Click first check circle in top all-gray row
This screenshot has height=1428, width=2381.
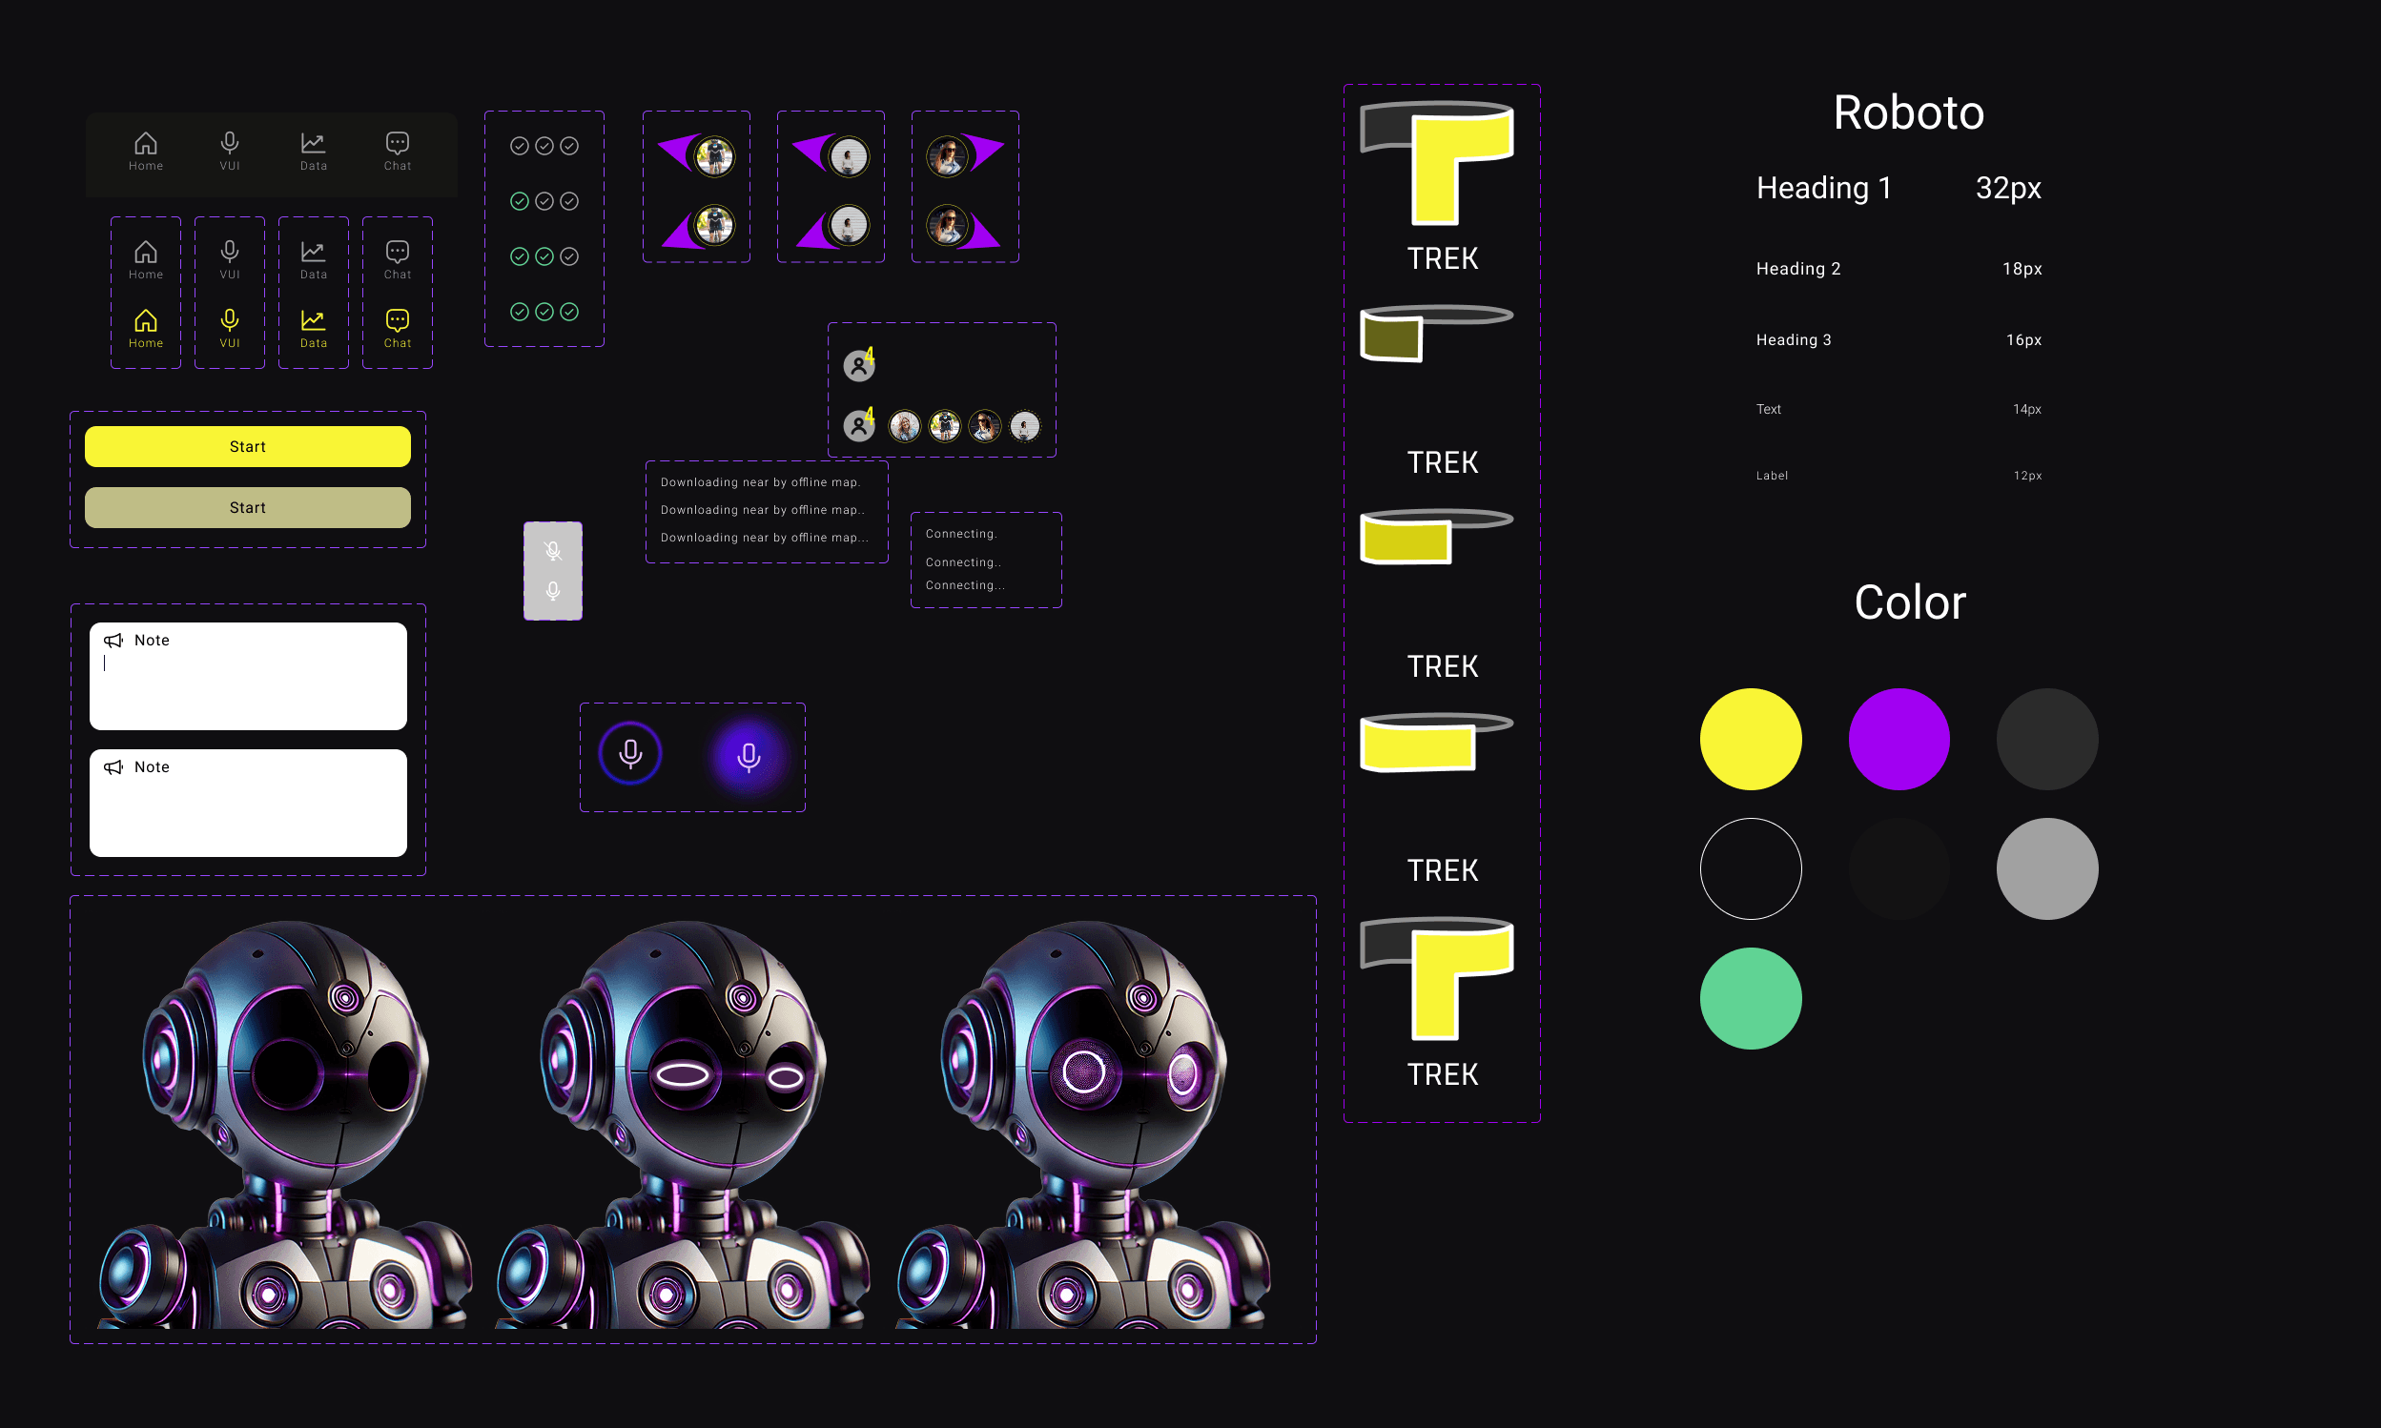click(519, 146)
